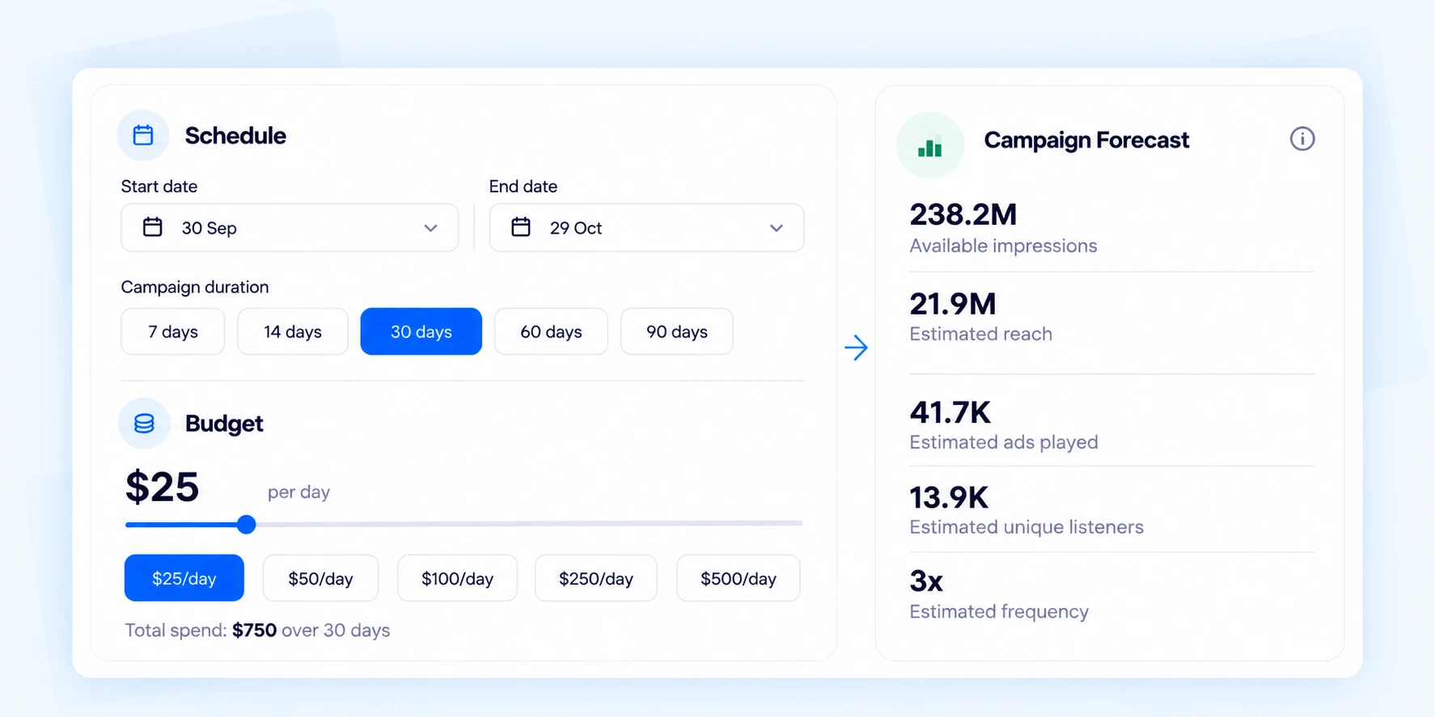Click the Available impressions label
The image size is (1435, 717).
1003,246
